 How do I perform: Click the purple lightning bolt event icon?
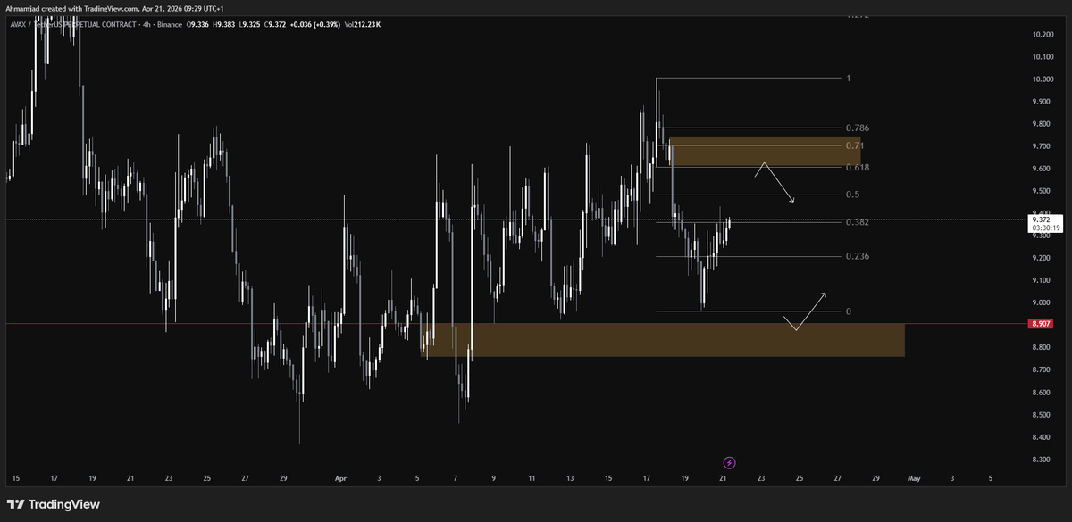coord(729,462)
